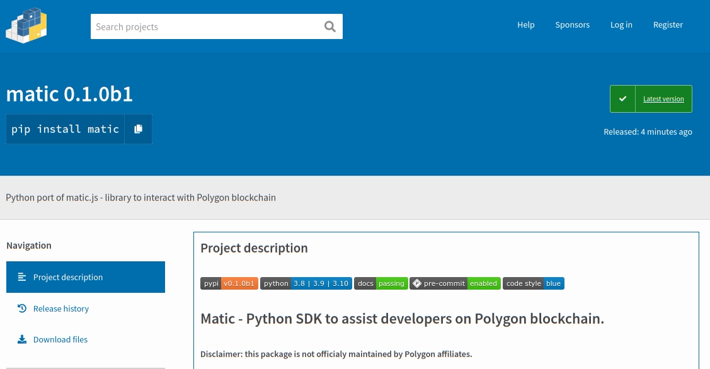Click the pre-commit enabled badge
This screenshot has height=369, width=710.
pyautogui.click(x=455, y=283)
